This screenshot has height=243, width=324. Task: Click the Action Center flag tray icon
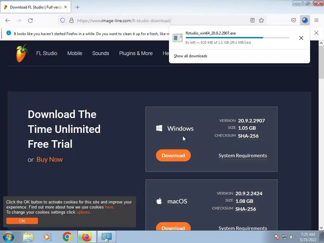point(277,237)
